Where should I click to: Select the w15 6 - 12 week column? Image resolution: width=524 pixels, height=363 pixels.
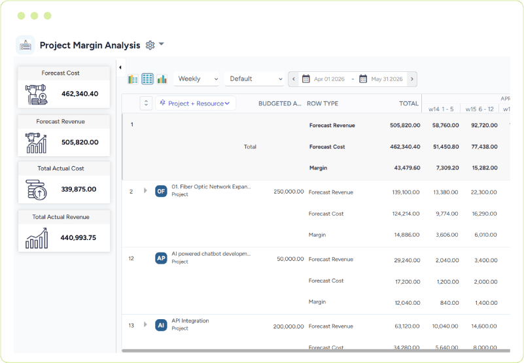click(x=480, y=109)
